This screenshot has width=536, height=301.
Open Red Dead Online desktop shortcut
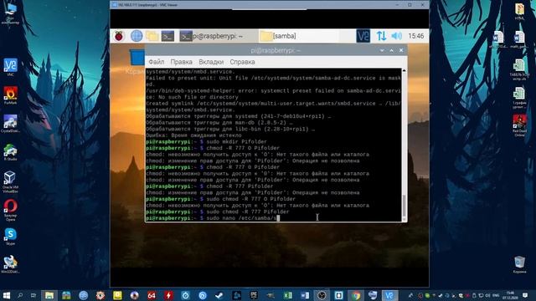[x=519, y=125]
